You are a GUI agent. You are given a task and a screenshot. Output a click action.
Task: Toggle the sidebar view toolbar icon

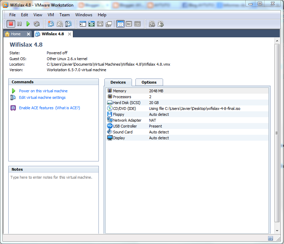pos(83,24)
